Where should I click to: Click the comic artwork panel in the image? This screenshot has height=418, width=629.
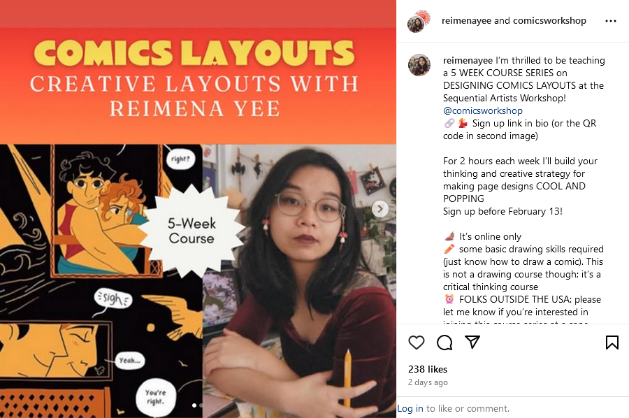[x=101, y=281]
